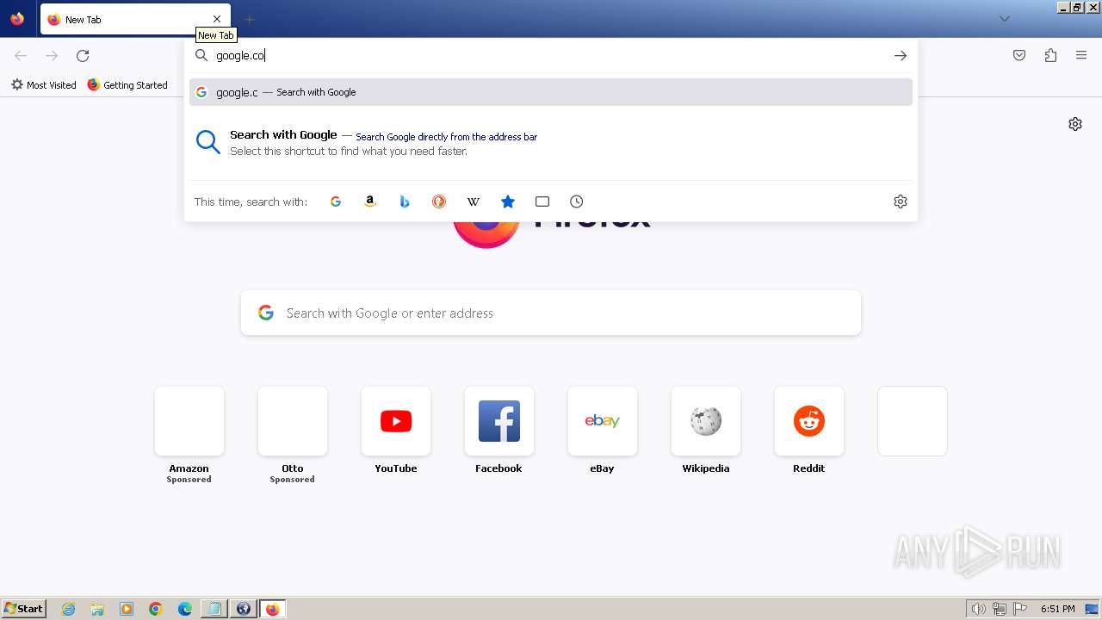Open the list all tabs dropdown

click(x=1005, y=19)
